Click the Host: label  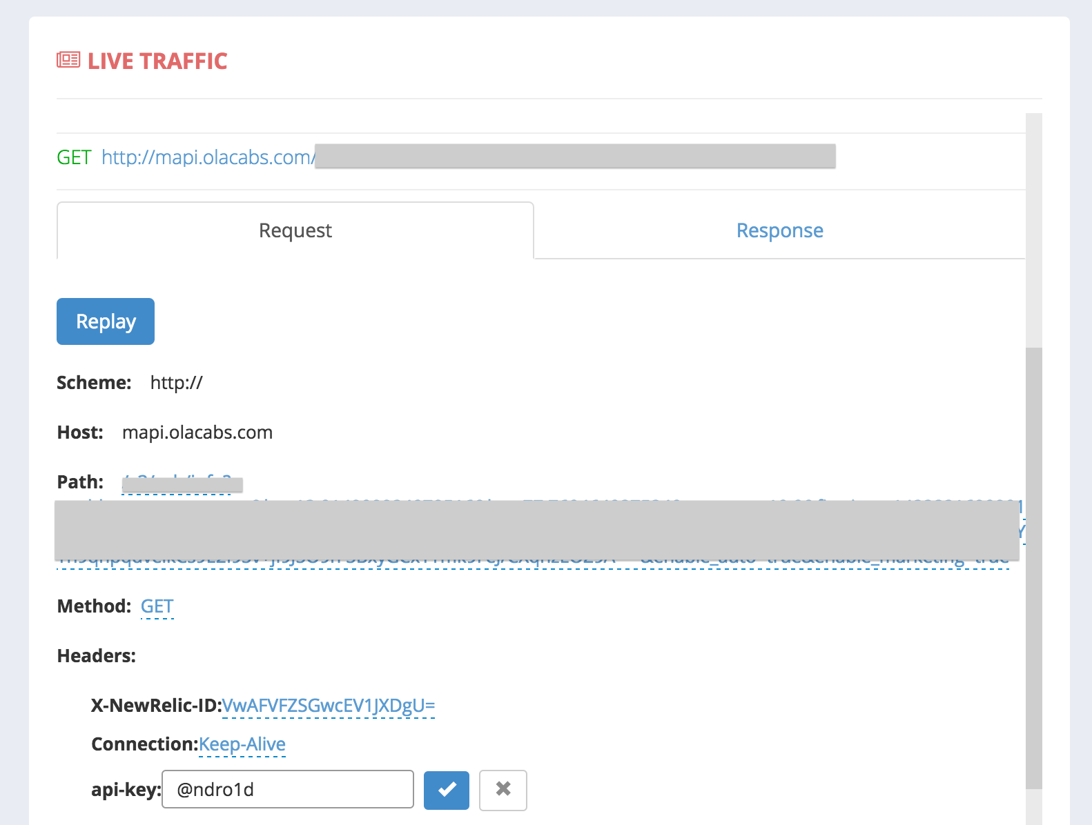coord(80,433)
